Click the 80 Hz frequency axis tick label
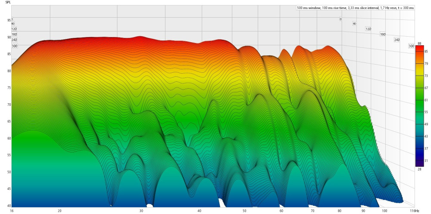 coord(339,211)
